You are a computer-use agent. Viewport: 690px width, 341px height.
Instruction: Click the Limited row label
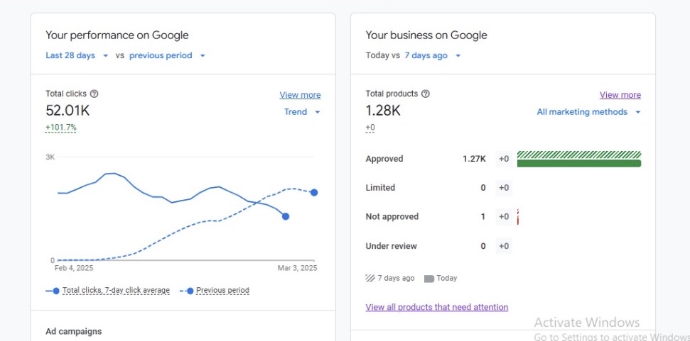click(380, 188)
